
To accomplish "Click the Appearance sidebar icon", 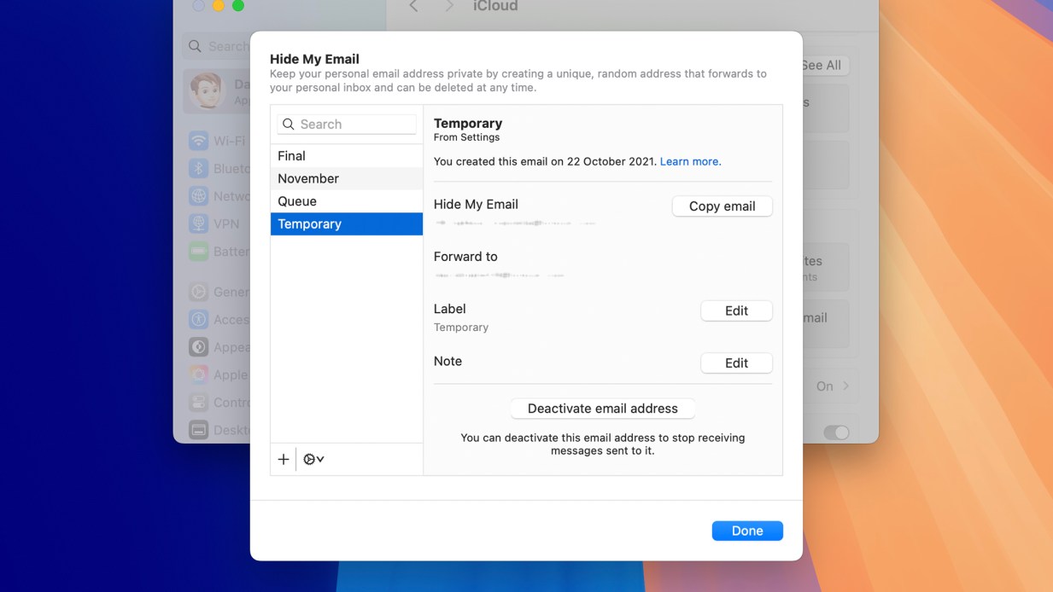I will [197, 346].
